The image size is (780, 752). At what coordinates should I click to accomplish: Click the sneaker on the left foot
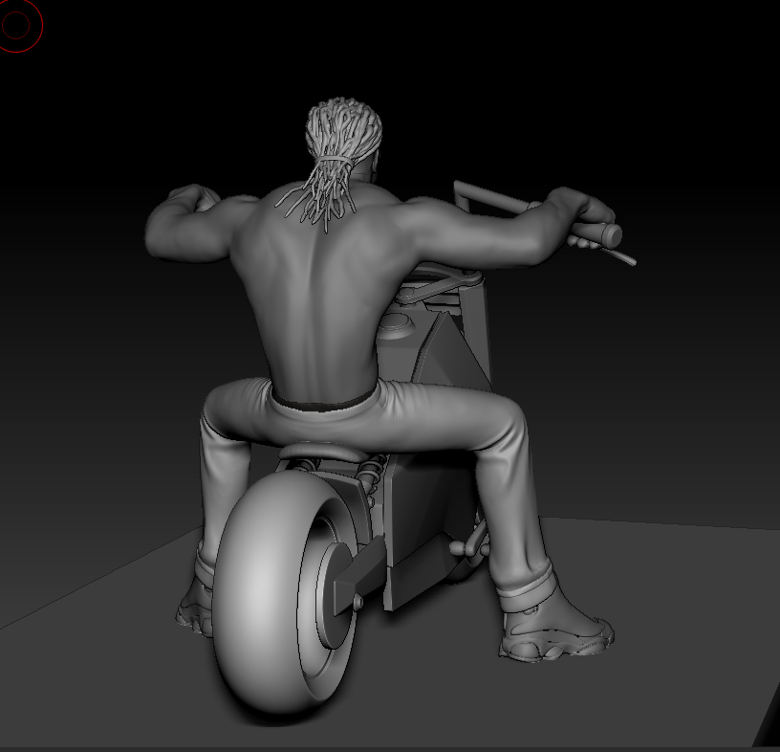(195, 608)
